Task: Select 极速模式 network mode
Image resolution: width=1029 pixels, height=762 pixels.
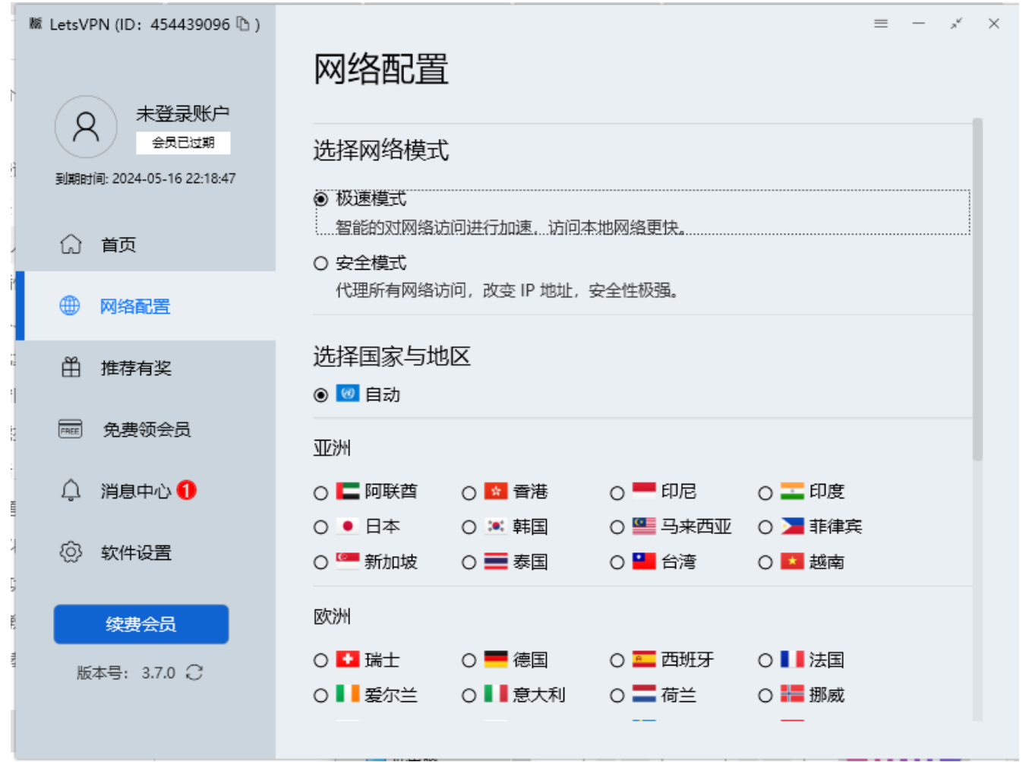Action: [x=321, y=199]
